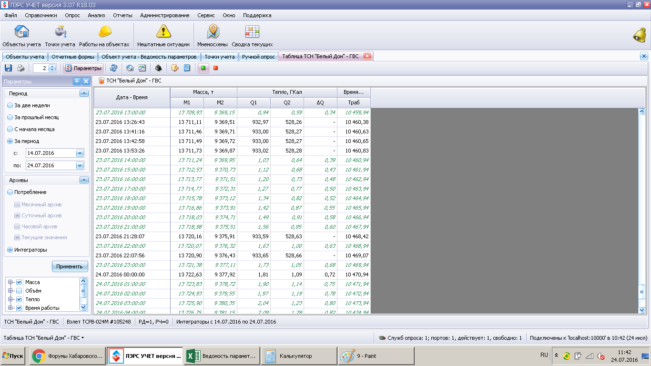Pin the Параметры side panel
The height and width of the screenshot is (366, 651).
(x=77, y=81)
